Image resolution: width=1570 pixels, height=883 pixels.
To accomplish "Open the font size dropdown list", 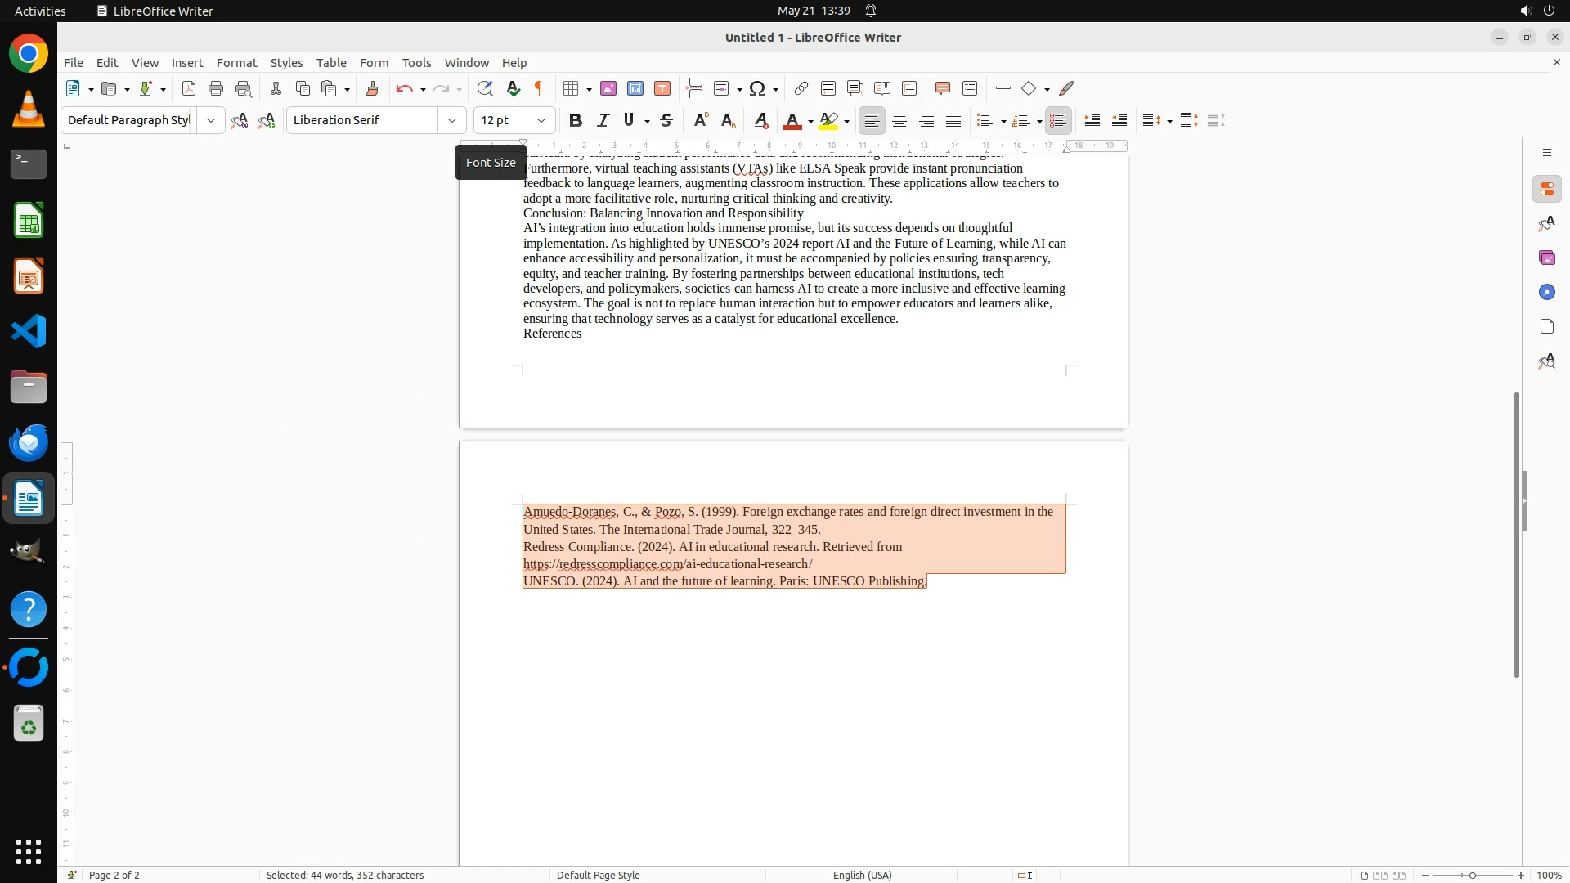I will click(541, 121).
